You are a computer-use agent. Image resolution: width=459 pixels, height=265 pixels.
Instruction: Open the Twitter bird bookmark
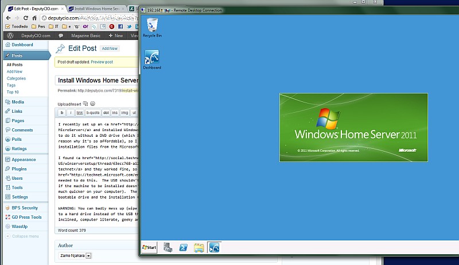click(x=129, y=26)
